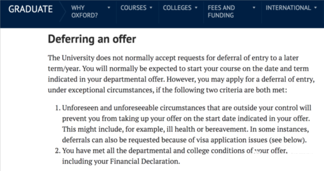Click the words Financial Declaration

coord(144,161)
